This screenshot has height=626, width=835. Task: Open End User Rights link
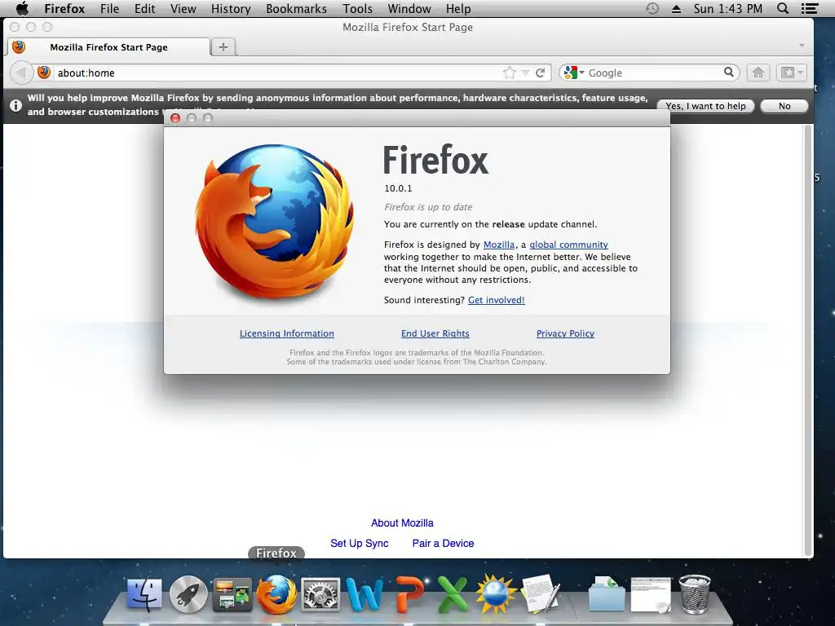tap(435, 333)
